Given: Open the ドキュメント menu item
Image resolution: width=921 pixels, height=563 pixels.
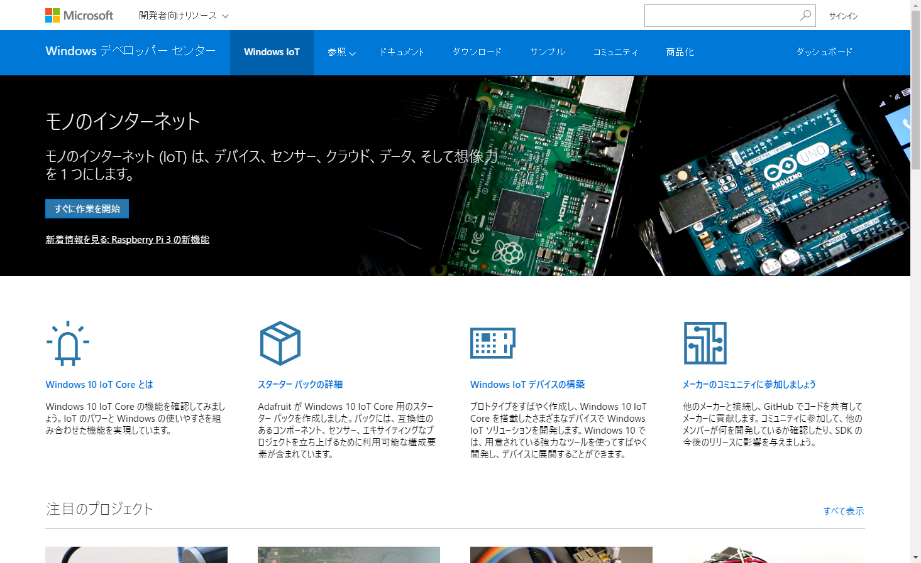Looking at the screenshot, I should 402,52.
